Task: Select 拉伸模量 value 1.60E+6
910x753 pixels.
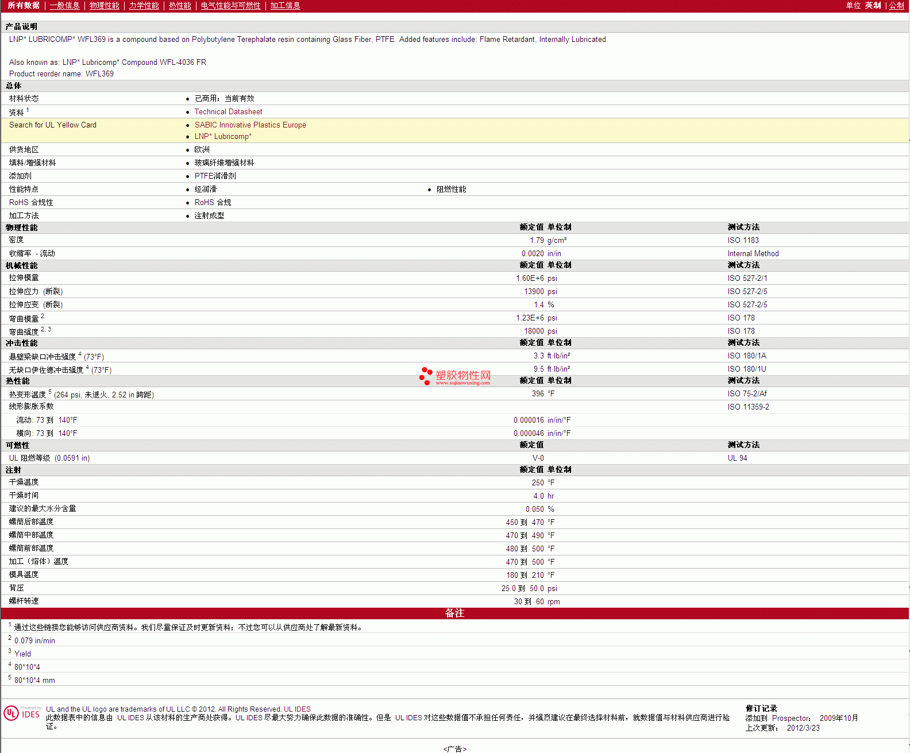Action: pos(530,279)
